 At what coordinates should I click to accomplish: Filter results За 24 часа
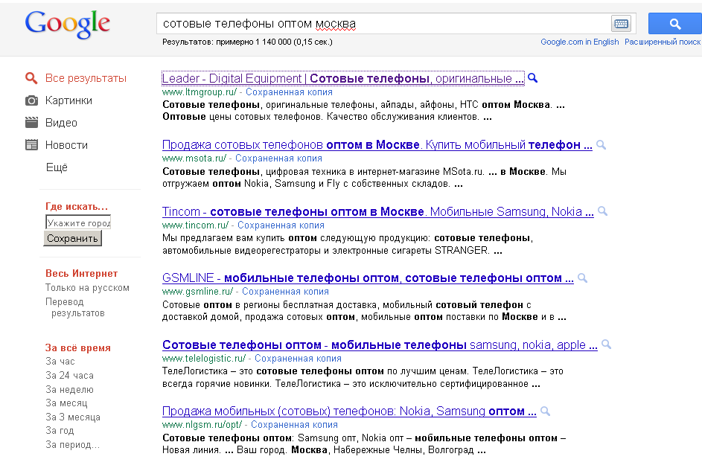69,375
